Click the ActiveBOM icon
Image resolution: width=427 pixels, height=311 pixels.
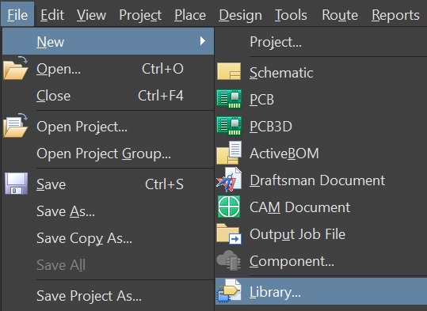[229, 153]
